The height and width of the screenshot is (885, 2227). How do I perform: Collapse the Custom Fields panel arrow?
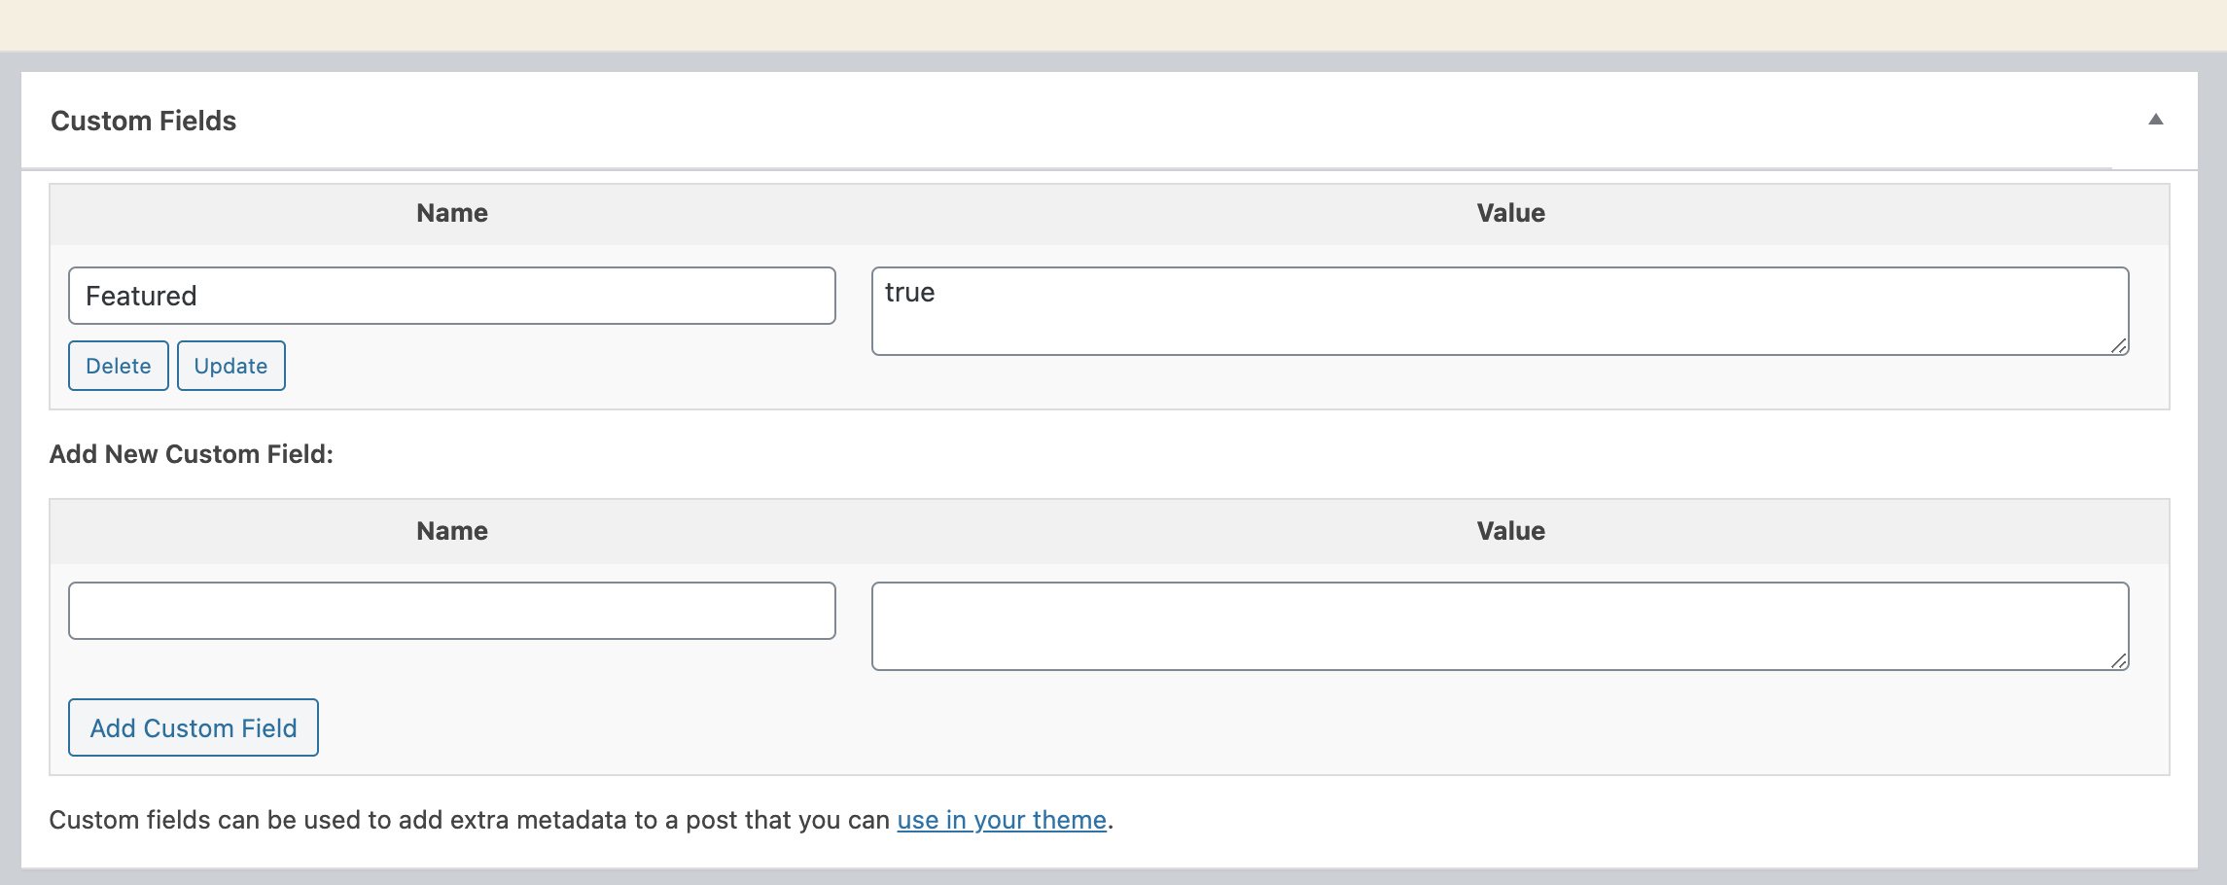click(2155, 120)
